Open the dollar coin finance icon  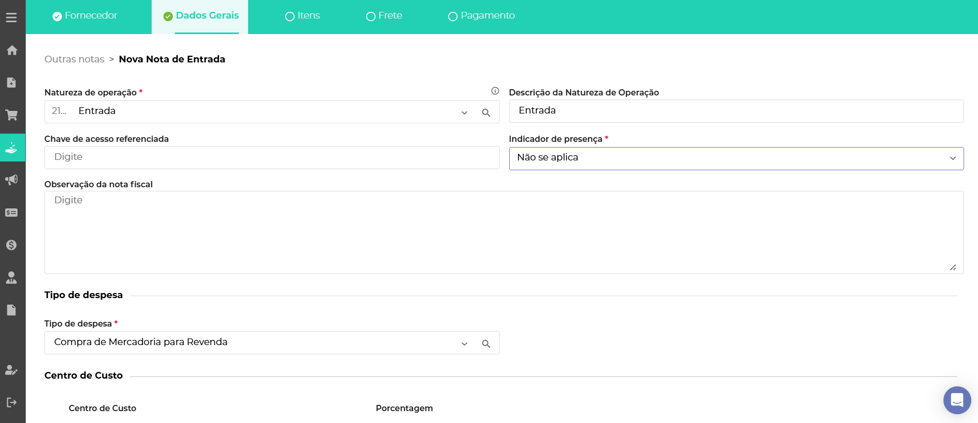tap(11, 245)
